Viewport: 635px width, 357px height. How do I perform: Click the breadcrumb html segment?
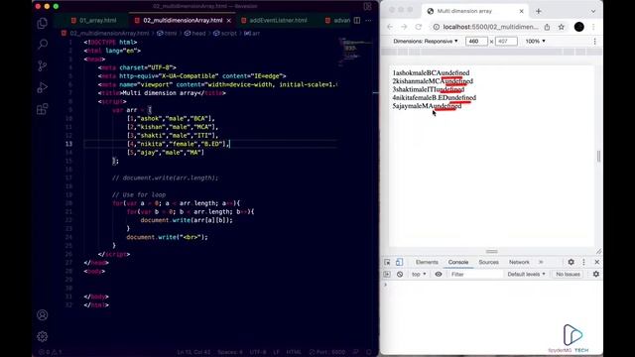tap(167, 33)
